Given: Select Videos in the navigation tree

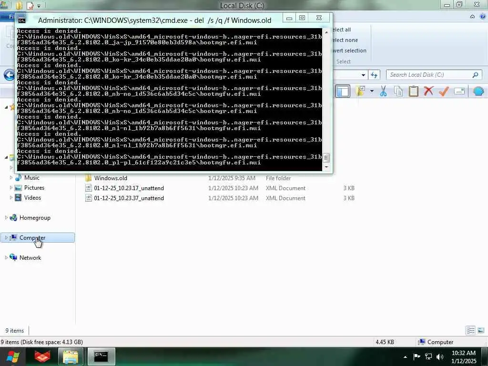Looking at the screenshot, I should click(32, 198).
